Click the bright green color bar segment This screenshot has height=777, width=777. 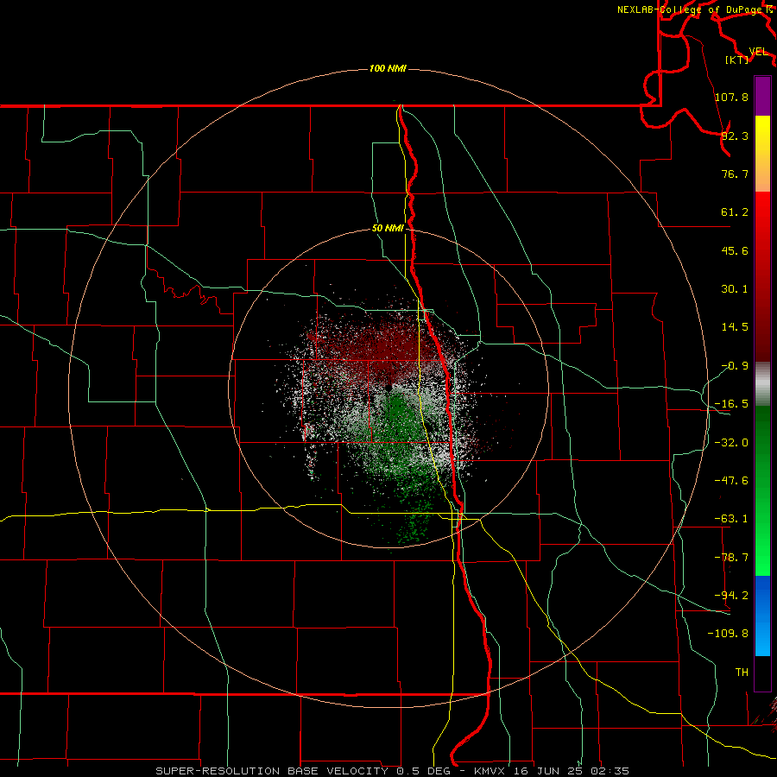pos(762,490)
